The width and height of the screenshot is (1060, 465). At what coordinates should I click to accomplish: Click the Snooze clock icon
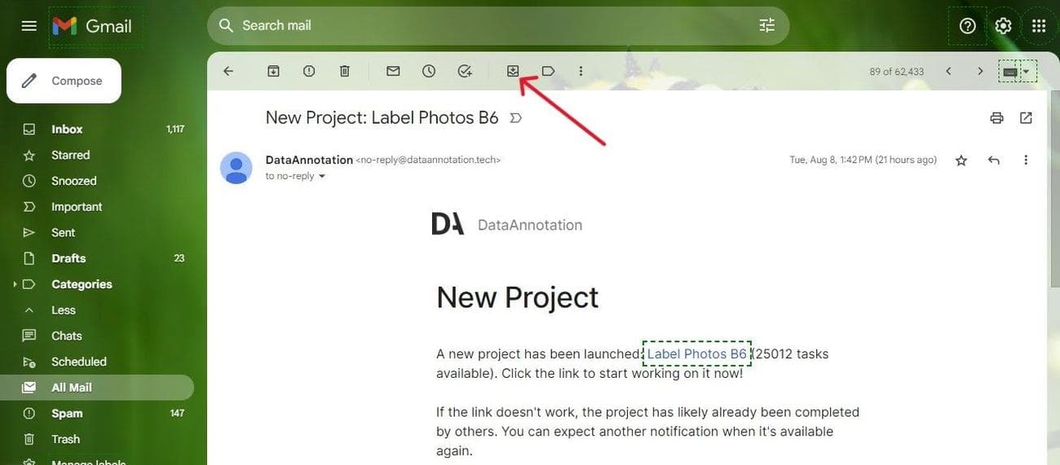pyautogui.click(x=429, y=71)
